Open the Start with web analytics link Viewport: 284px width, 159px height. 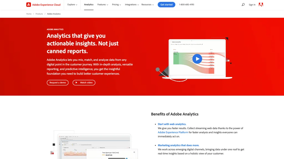pos(172,124)
